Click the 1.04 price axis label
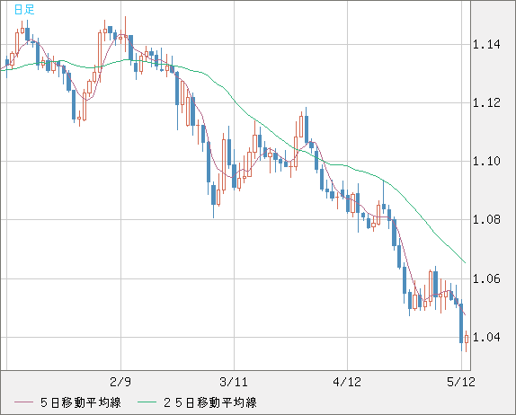Viewport: 516px width, 415px height. 486,337
